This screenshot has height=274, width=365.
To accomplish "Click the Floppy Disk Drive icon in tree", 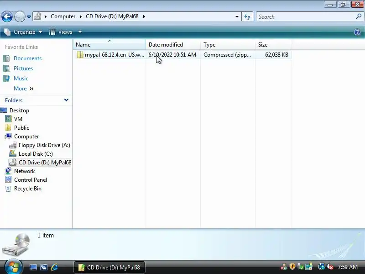I will click(13, 145).
